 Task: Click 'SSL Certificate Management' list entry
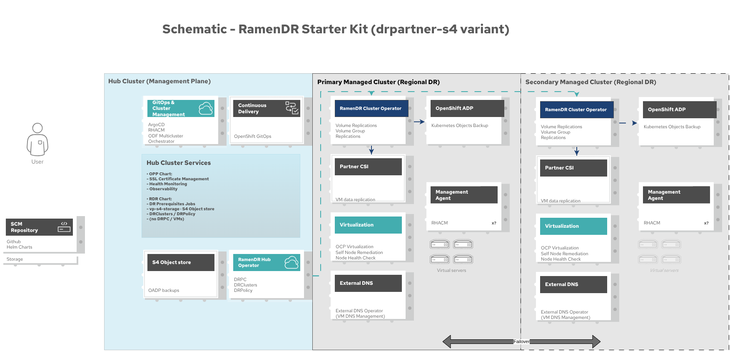178,179
